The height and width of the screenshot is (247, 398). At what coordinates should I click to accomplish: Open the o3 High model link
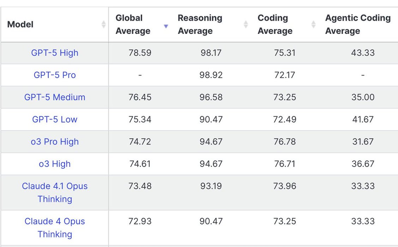pos(55,164)
